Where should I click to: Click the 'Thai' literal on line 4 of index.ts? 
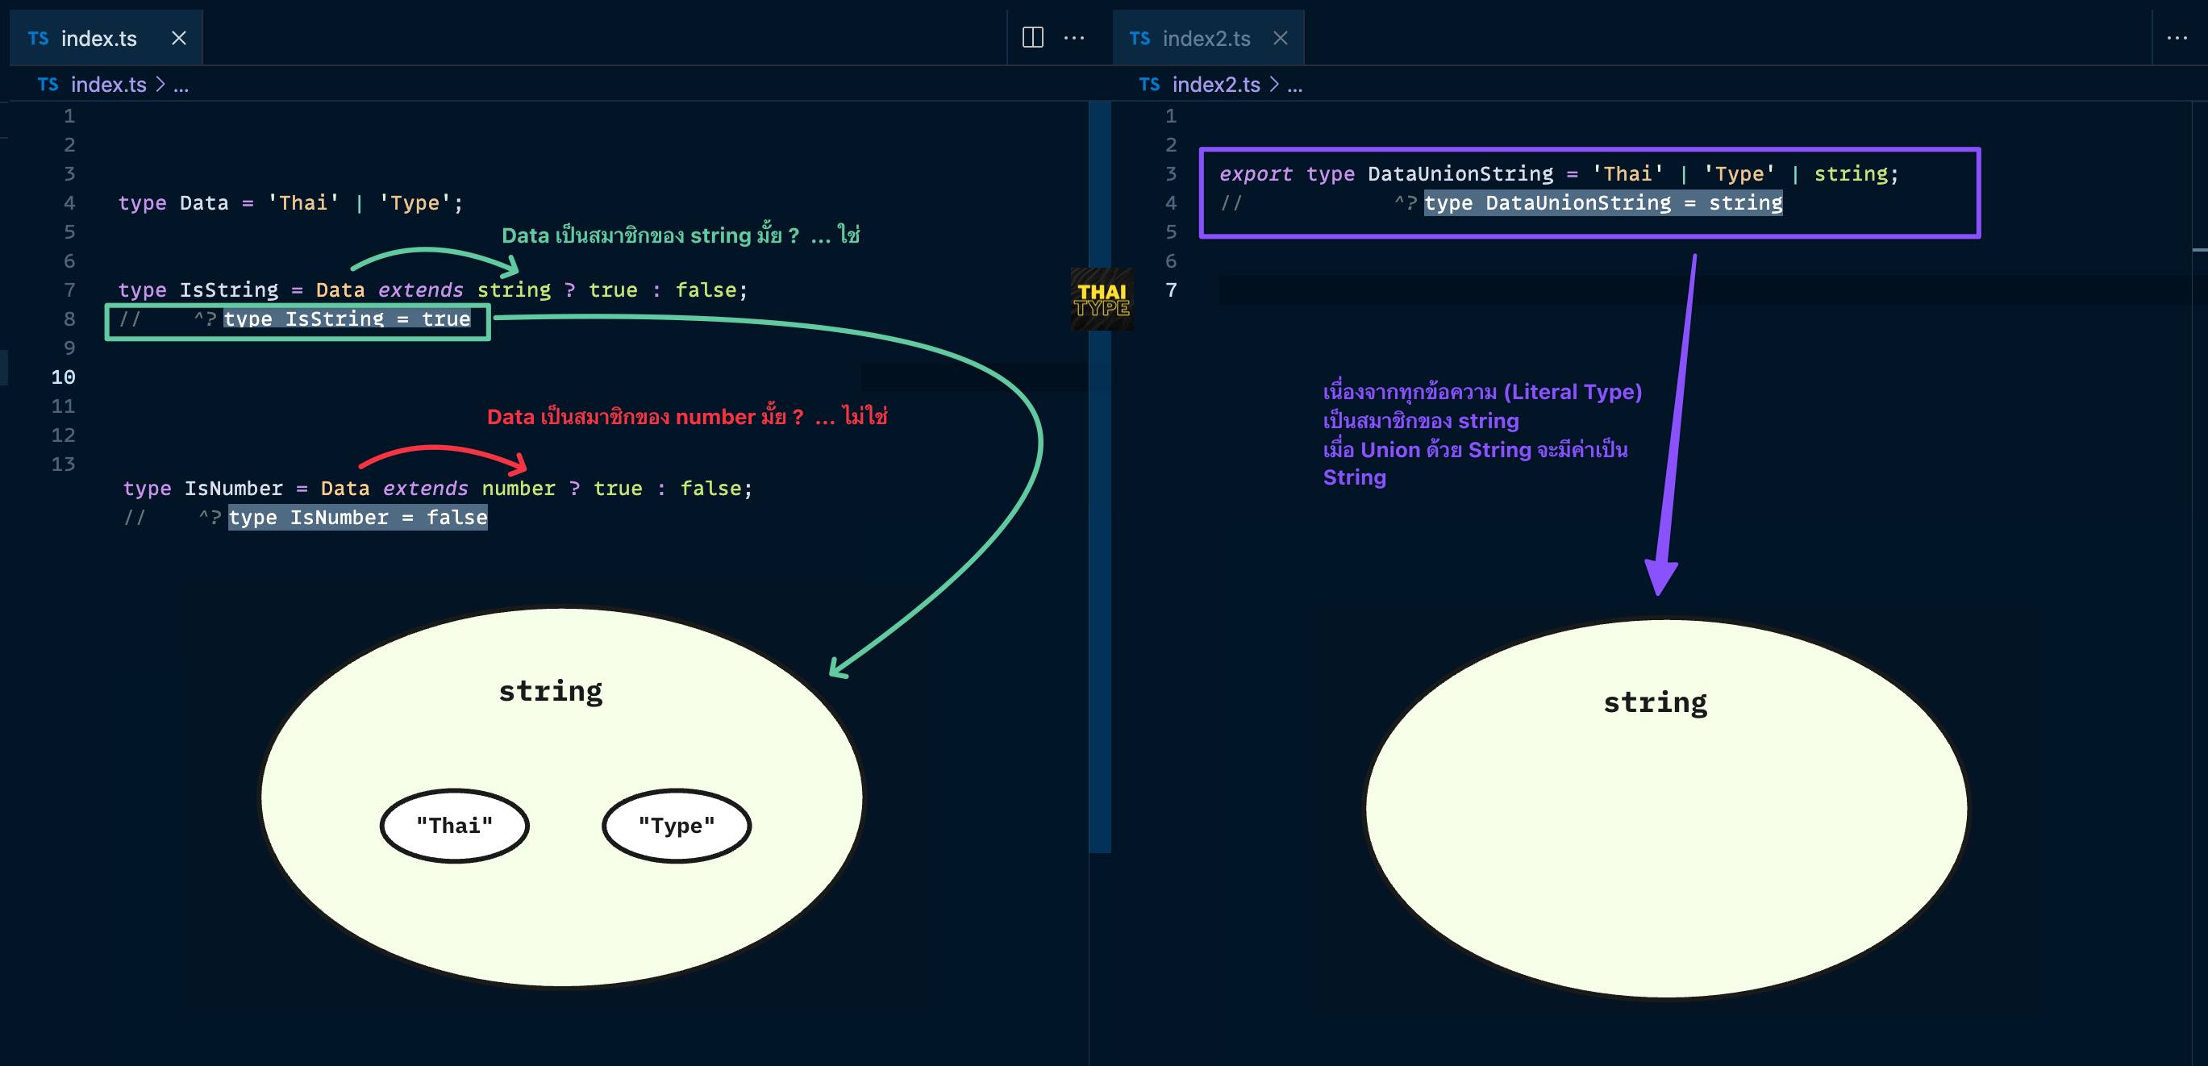(303, 203)
